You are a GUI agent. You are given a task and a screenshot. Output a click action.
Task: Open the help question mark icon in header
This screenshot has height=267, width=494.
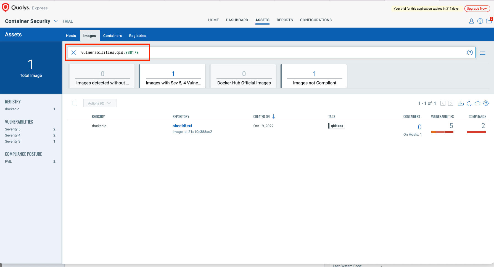point(480,21)
